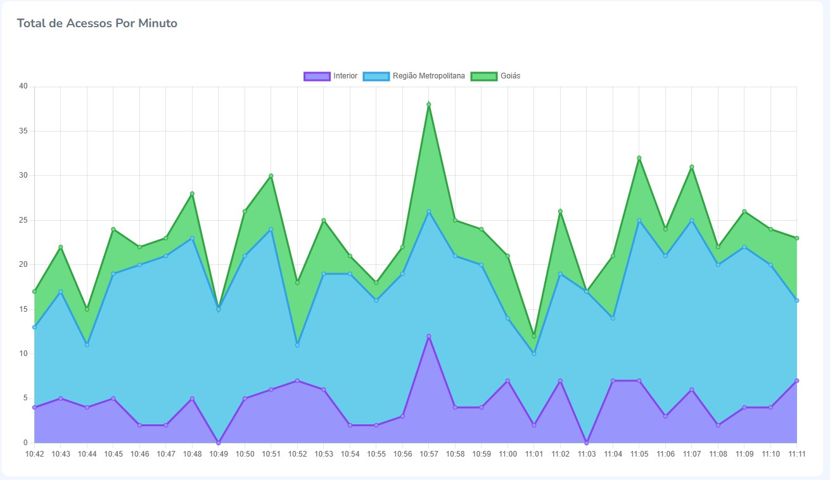The image size is (830, 480).
Task: Select the Goiás data point at 11:05
Action: (x=639, y=158)
